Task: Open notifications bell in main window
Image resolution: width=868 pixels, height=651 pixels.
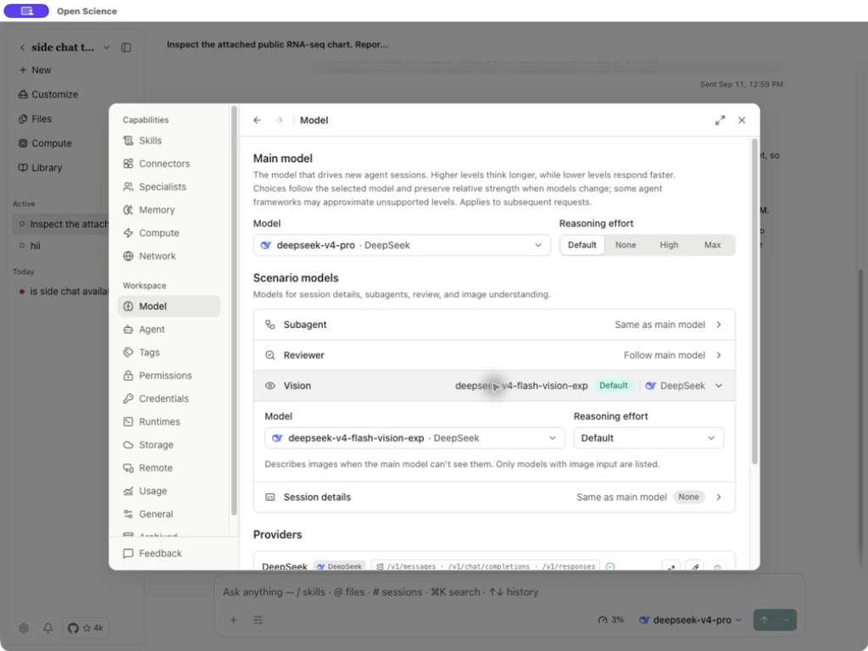Action: tap(48, 628)
